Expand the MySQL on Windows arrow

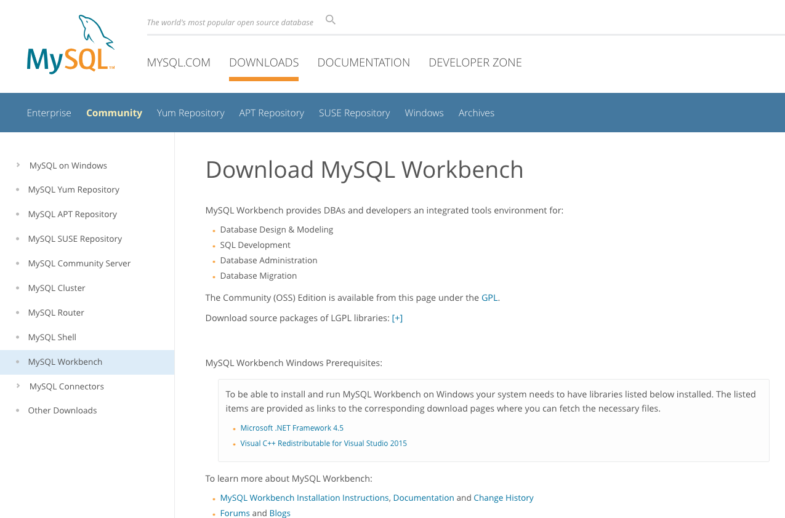[18, 165]
